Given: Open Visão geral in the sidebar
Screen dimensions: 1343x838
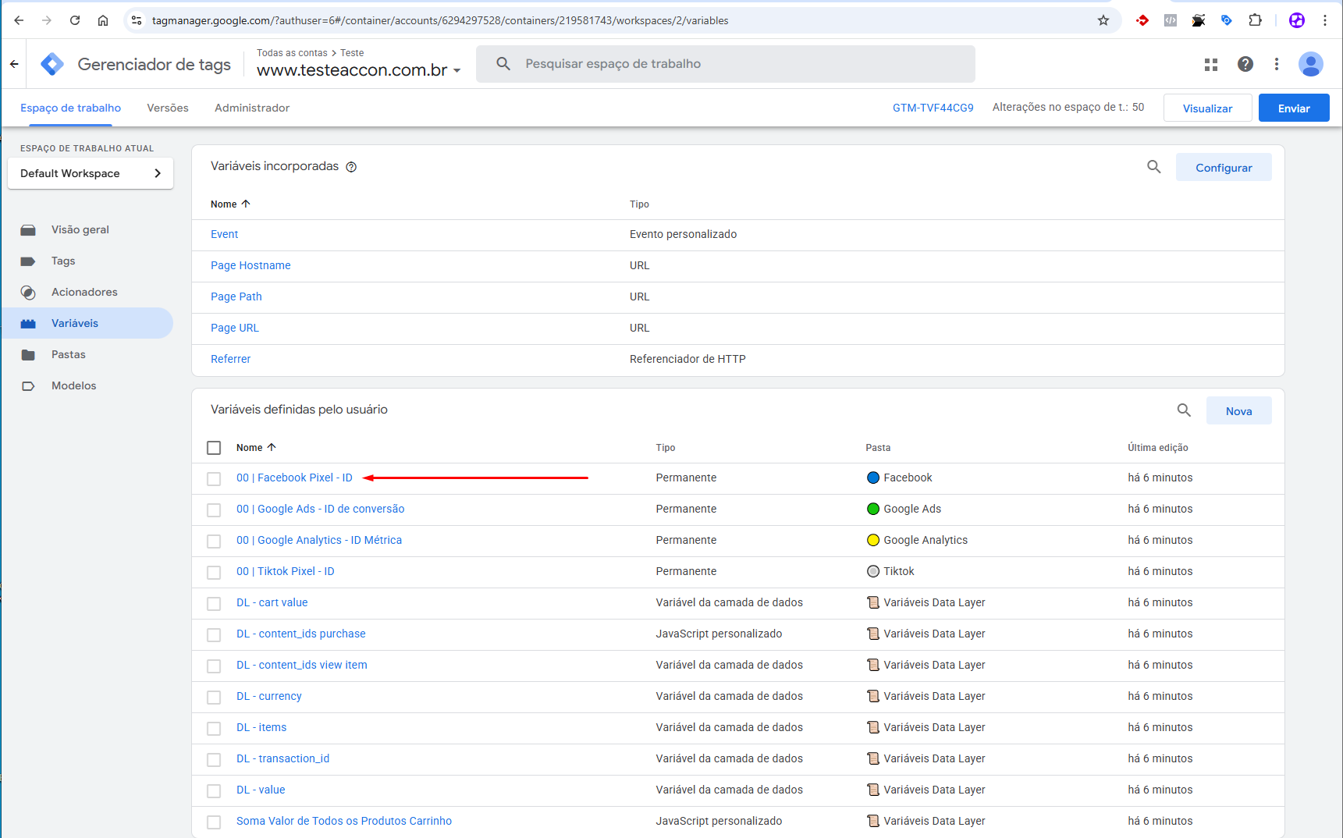Looking at the screenshot, I should 80,229.
